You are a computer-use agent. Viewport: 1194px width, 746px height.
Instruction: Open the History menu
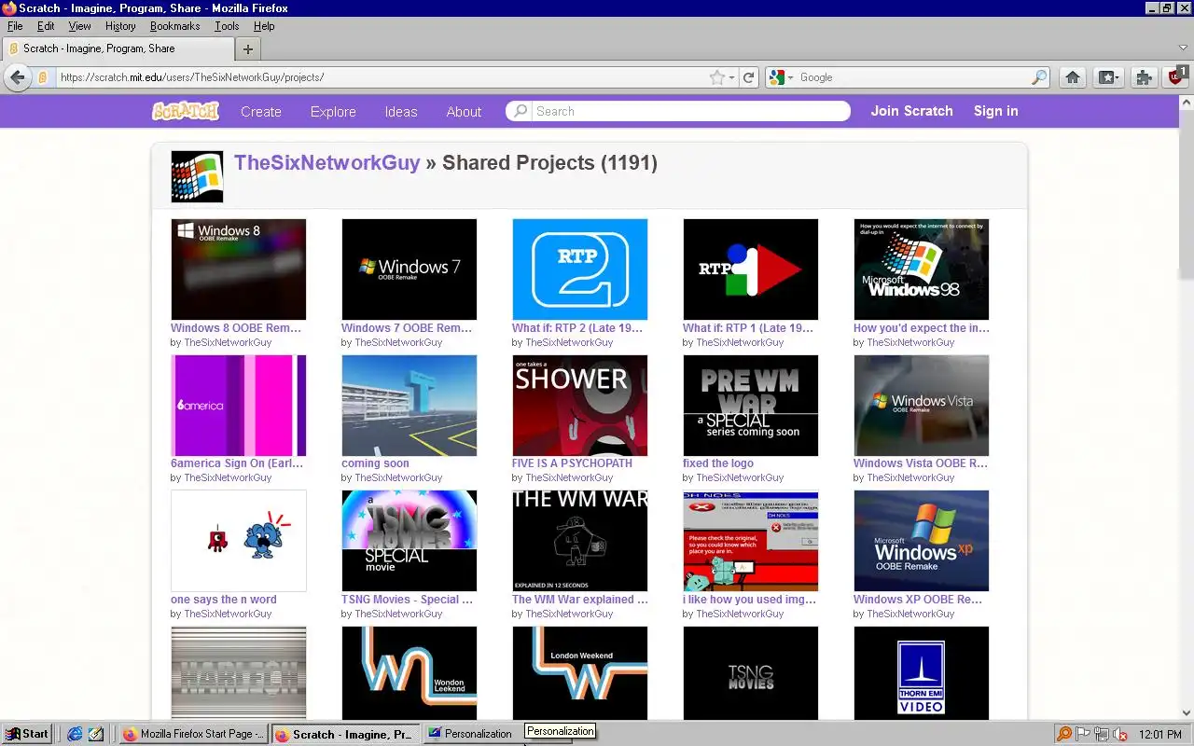coord(120,26)
